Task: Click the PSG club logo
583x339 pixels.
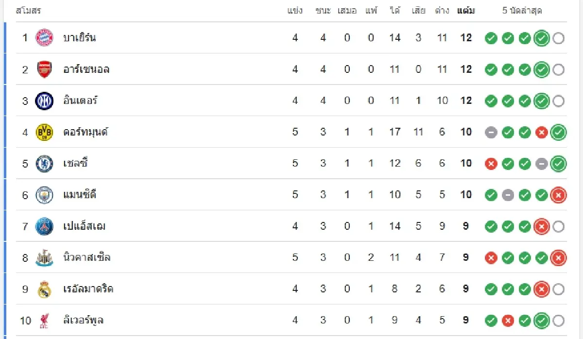Action: click(44, 226)
